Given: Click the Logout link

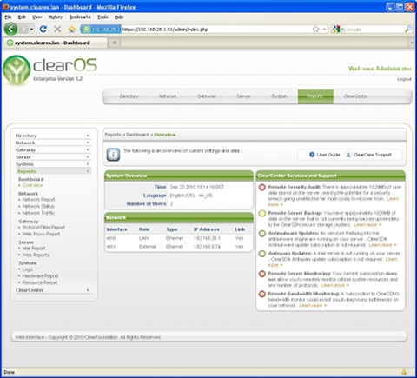Looking at the screenshot, I should click(404, 79).
